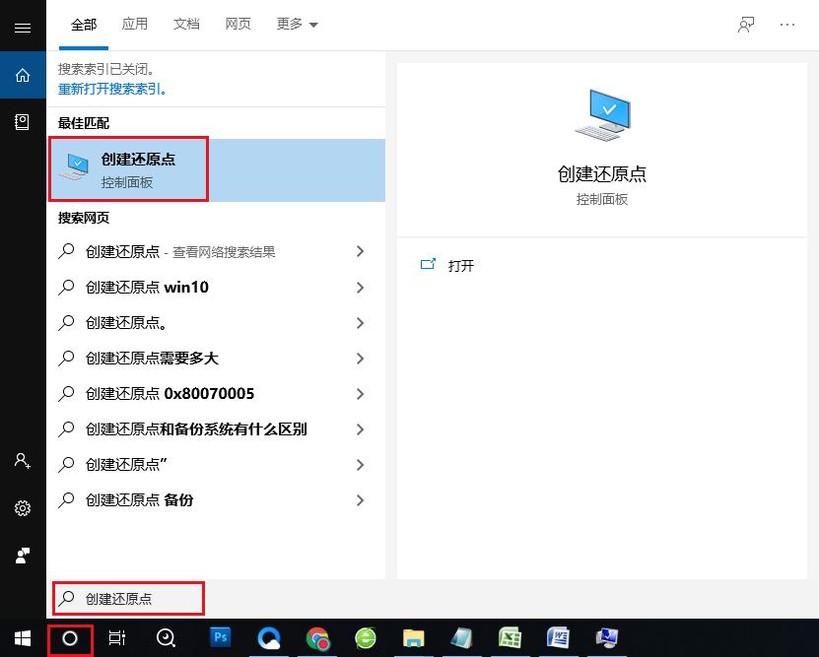The height and width of the screenshot is (657, 819).
Task: Expand the 创建还原点 win10 search suggestion arrow
Action: point(361,288)
